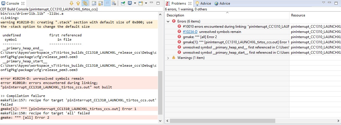Image resolution: width=341 pixels, height=125 pixels.
Task: Click the '6 errors, 1 warning, 0 others' summary
Action: 186,9
